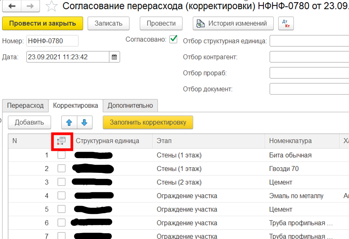Viewport: 349px width, 239px height.
Task: Check the checkbox in row 1
Action: tap(62, 155)
